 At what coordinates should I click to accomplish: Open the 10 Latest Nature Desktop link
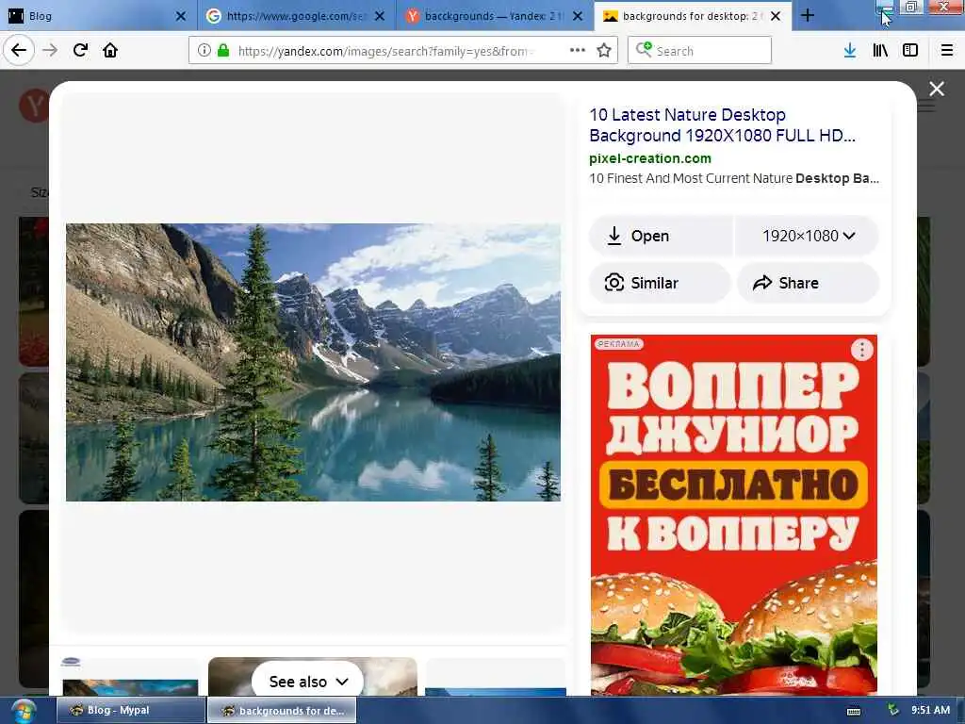pyautogui.click(x=722, y=125)
